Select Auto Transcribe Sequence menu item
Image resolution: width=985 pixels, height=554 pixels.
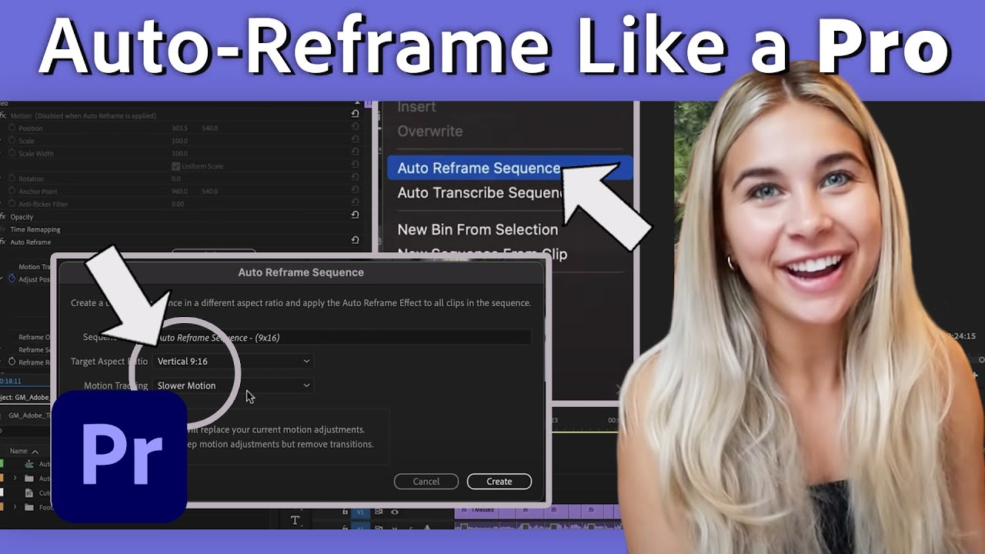pyautogui.click(x=482, y=193)
